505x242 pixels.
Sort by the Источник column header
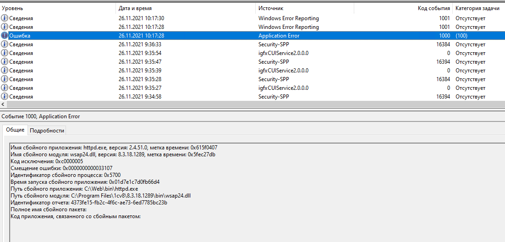(x=271, y=8)
